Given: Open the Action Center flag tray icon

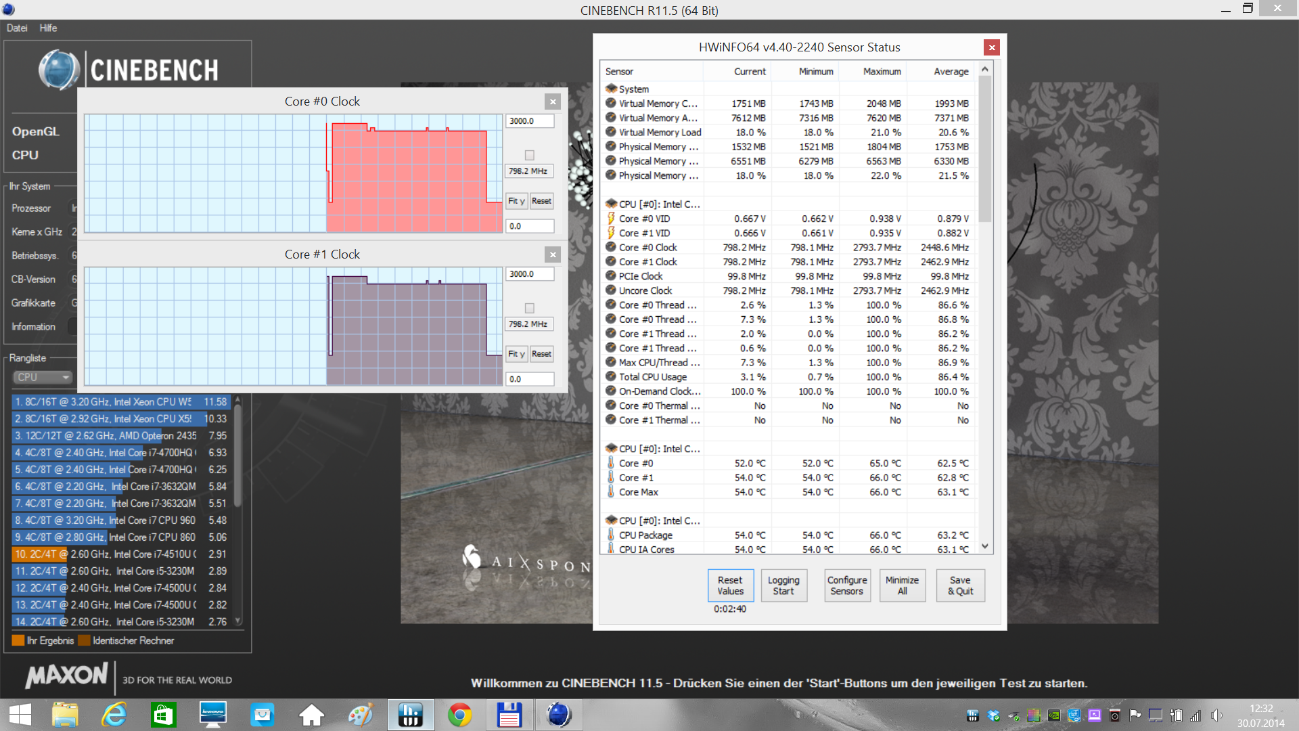Looking at the screenshot, I should pos(1135,715).
